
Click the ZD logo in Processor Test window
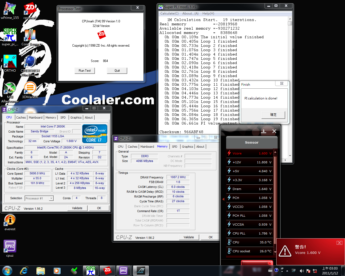click(101, 34)
